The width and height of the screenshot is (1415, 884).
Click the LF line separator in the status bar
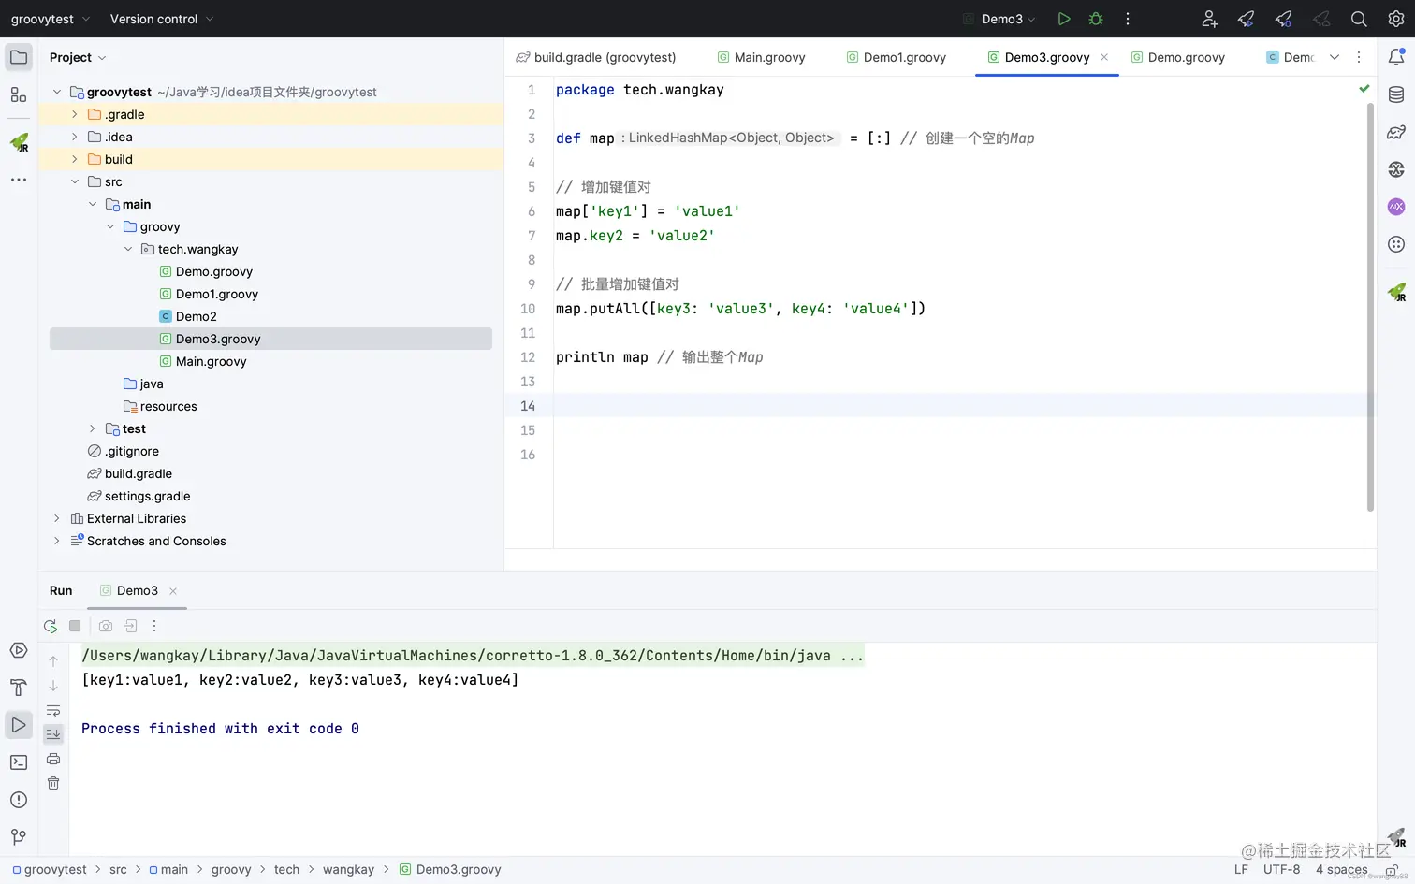tap(1241, 869)
